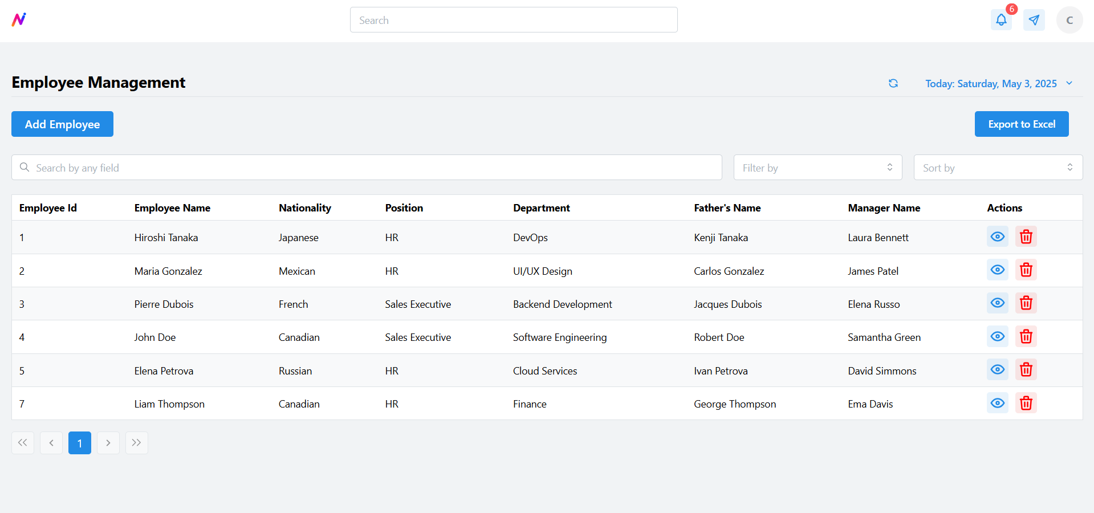Click the Add Employee button
This screenshot has width=1094, height=513.
[62, 124]
